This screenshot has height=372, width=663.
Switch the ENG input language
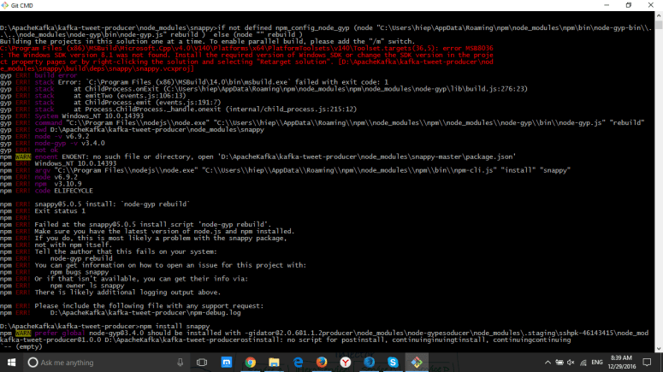pos(597,363)
